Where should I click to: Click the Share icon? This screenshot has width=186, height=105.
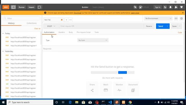pyautogui.click(x=92, y=90)
